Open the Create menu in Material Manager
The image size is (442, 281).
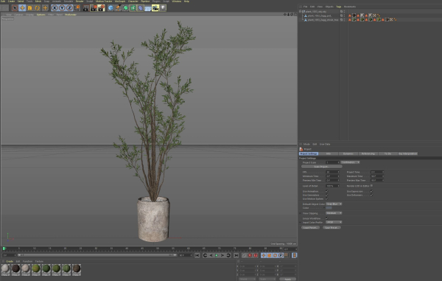tap(10, 262)
